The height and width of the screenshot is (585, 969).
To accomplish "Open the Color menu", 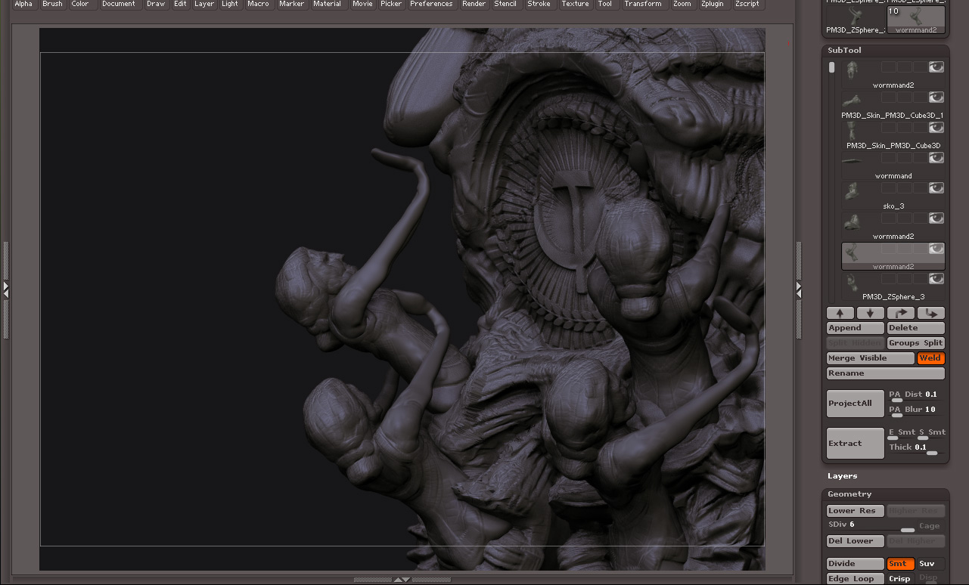I will tap(81, 5).
